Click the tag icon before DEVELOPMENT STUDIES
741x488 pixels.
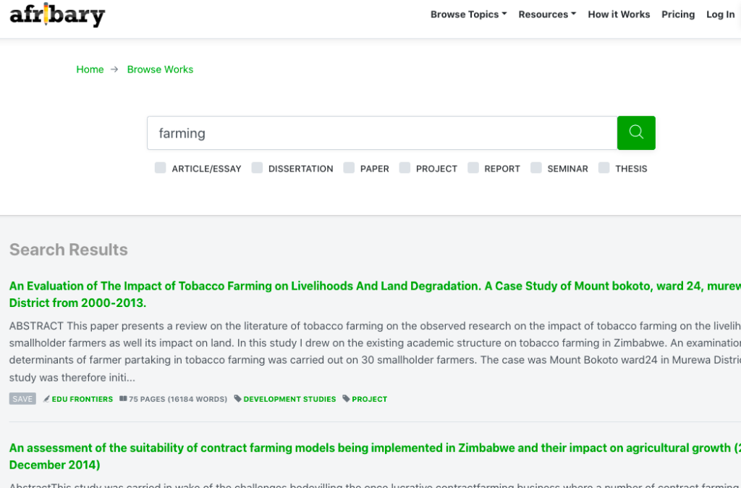[238, 399]
